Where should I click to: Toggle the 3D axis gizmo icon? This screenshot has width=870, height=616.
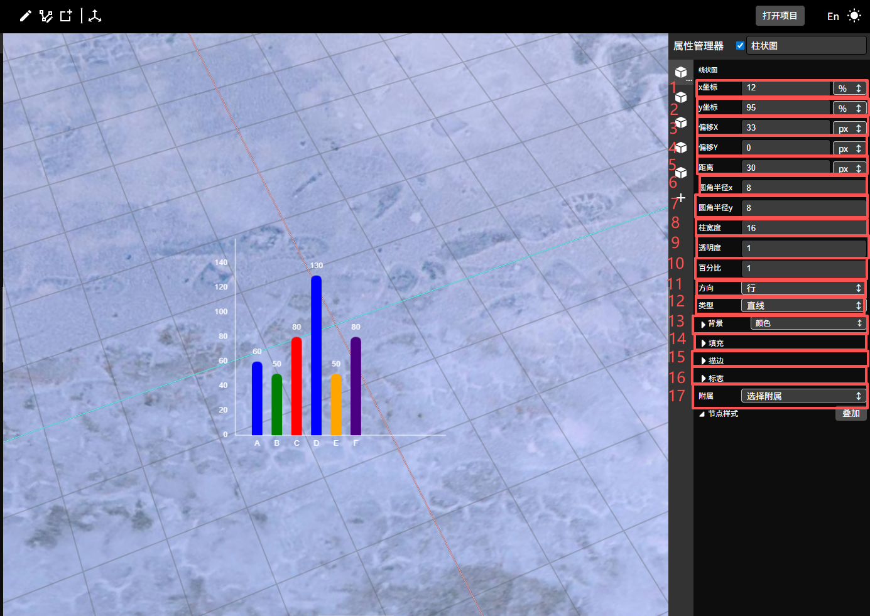pyautogui.click(x=95, y=16)
